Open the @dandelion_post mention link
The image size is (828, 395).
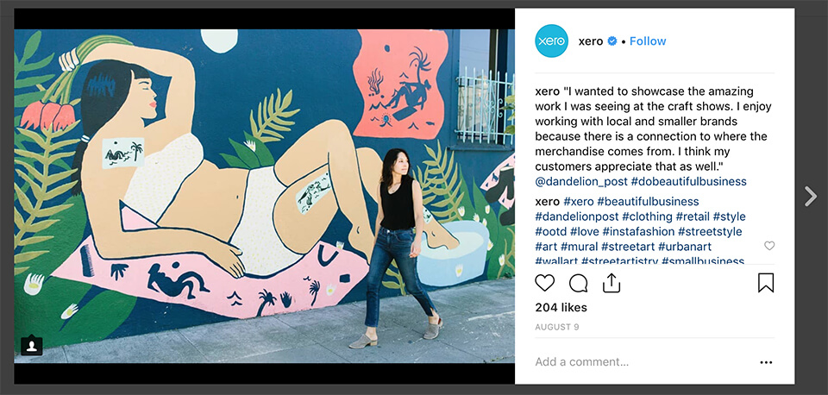point(581,182)
